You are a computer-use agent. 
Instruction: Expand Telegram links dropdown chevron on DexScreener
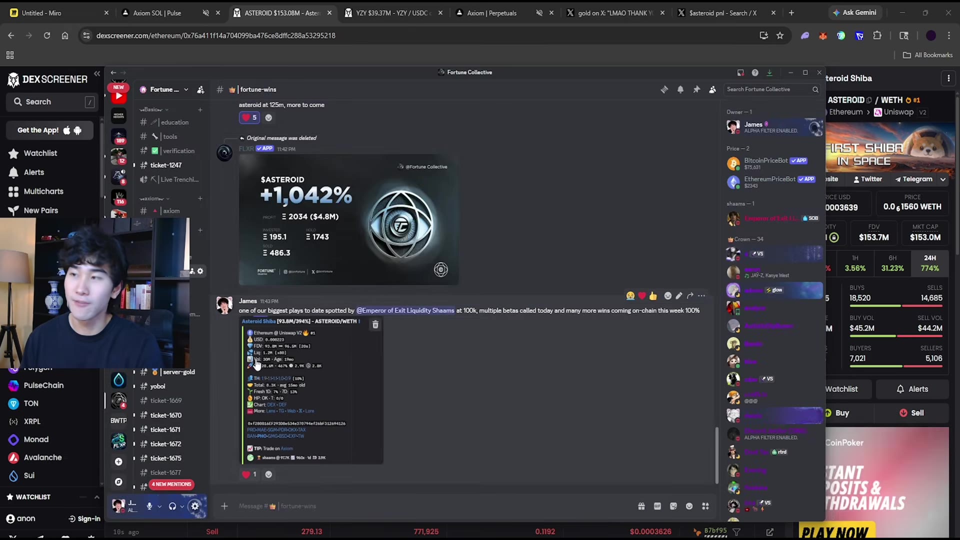[x=943, y=179]
